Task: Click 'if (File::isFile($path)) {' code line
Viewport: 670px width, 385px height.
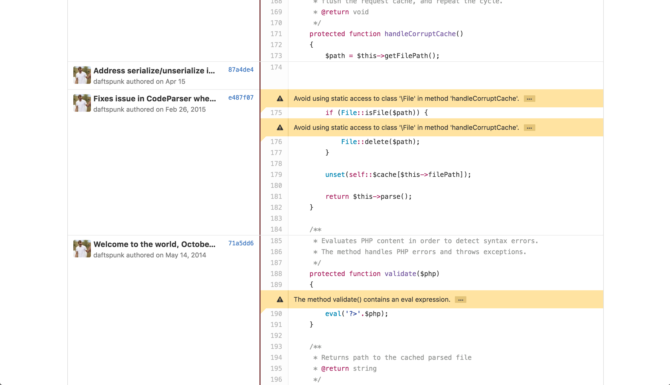Action: pos(376,113)
